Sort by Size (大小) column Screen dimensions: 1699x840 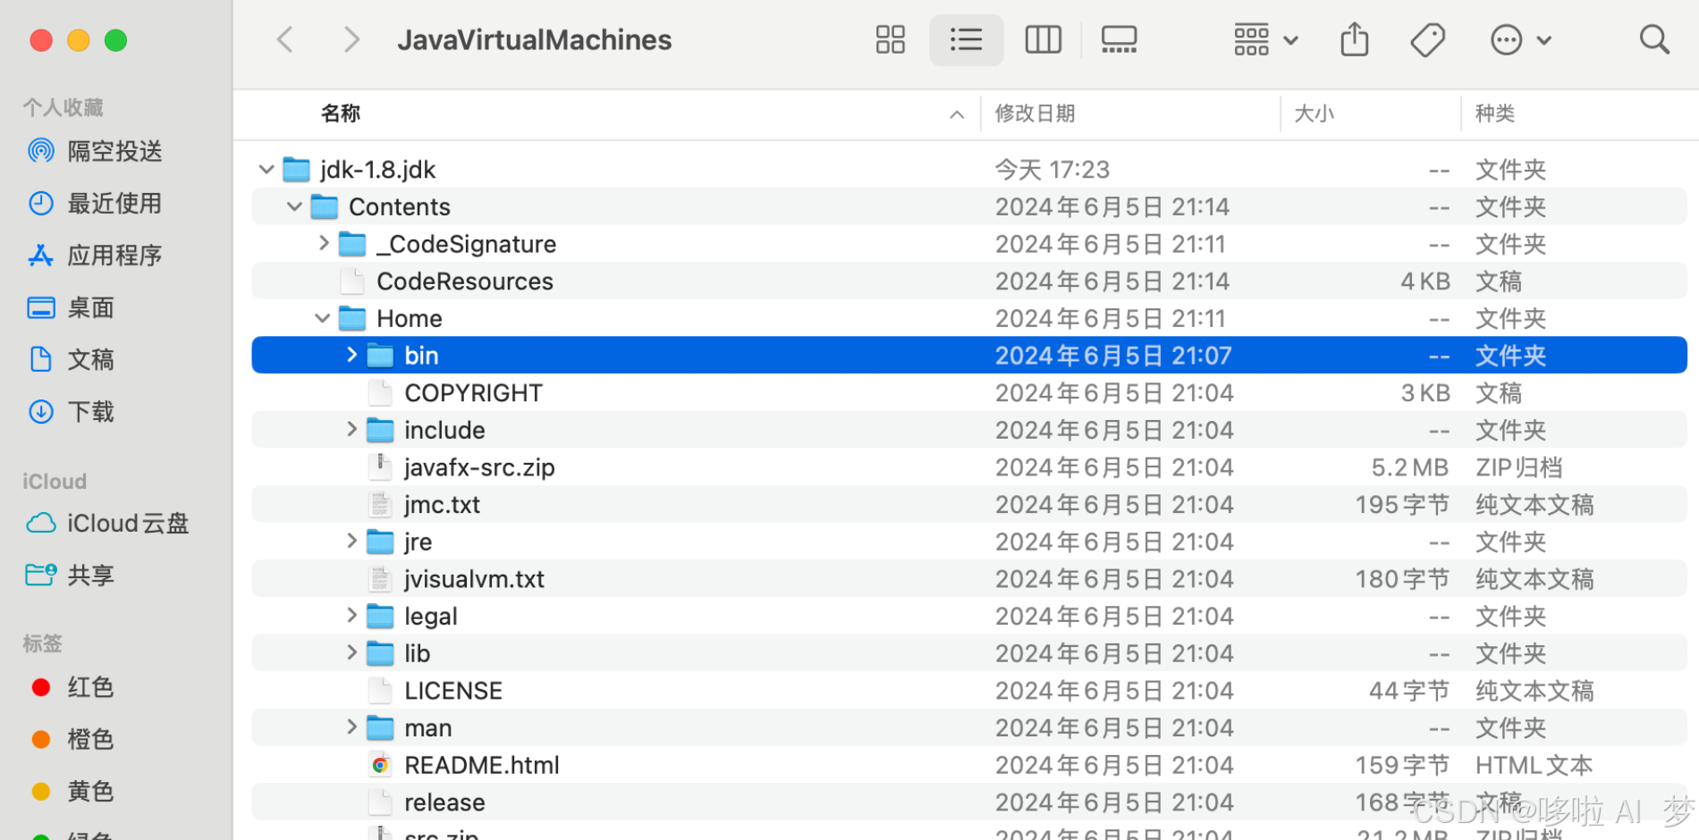[1314, 113]
